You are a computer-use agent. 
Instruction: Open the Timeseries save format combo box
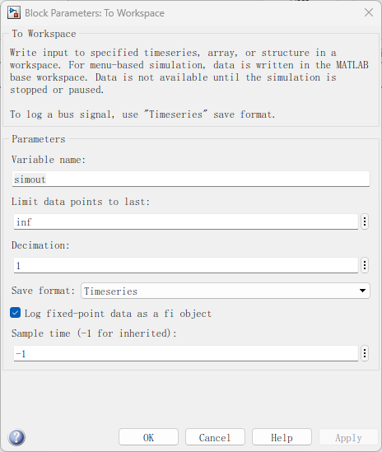coord(225,291)
